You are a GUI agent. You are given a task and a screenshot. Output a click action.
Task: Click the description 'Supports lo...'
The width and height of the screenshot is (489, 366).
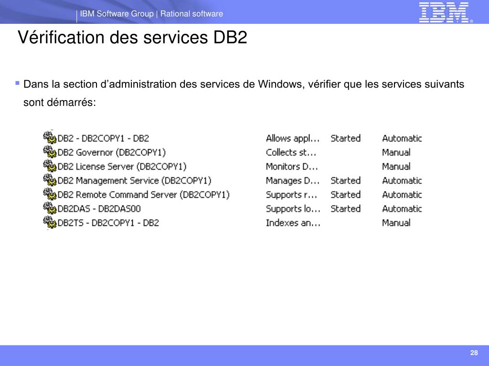(293, 209)
